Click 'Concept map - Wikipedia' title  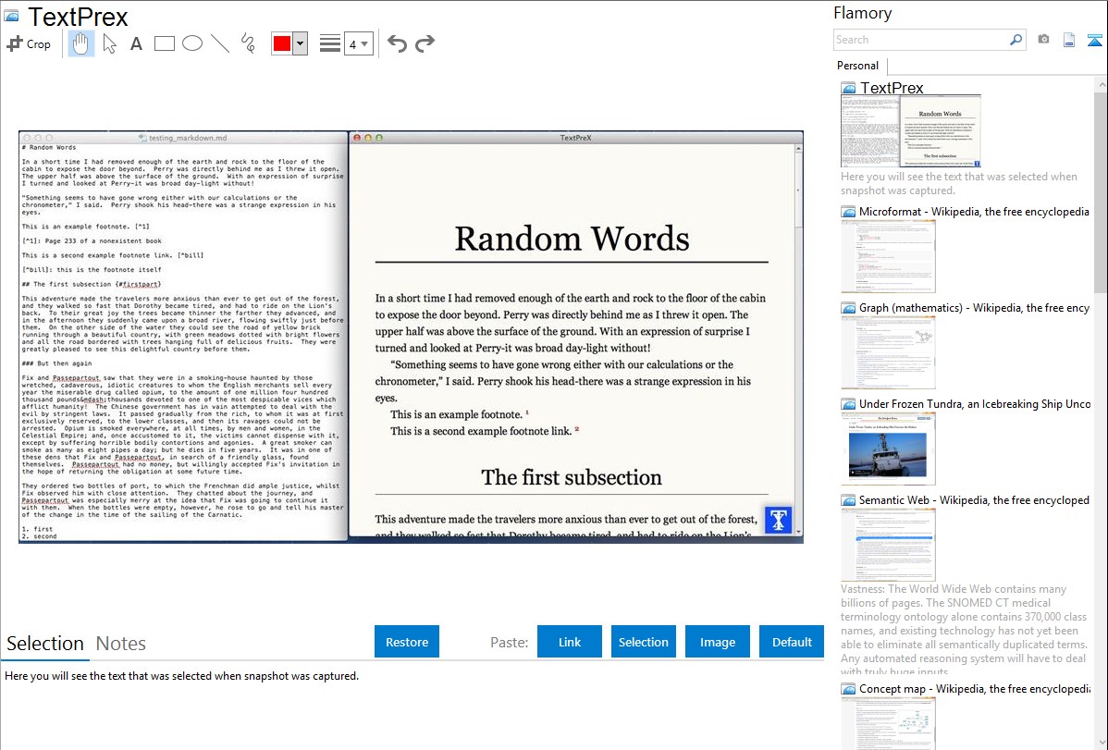tap(974, 688)
